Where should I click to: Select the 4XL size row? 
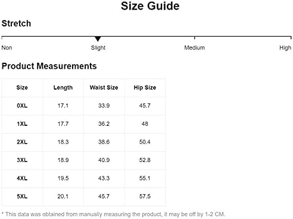tap(84, 178)
